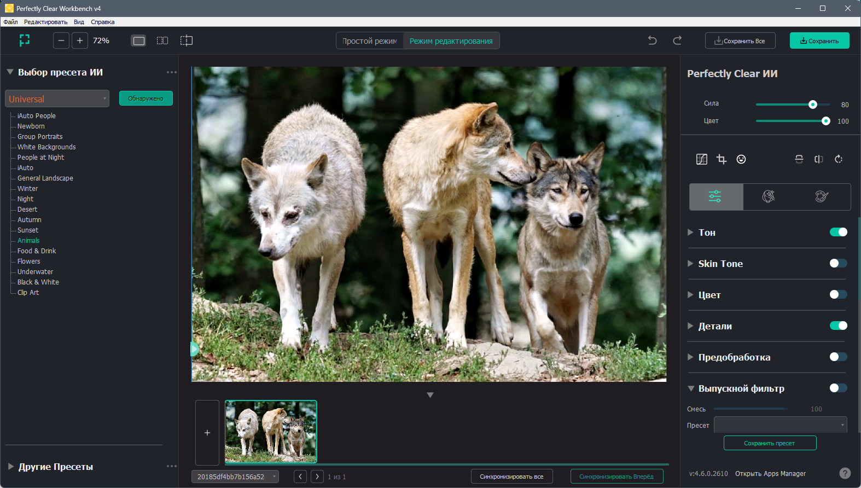This screenshot has width=861, height=488.
Task: Click the Сохранить Все button
Action: click(740, 41)
